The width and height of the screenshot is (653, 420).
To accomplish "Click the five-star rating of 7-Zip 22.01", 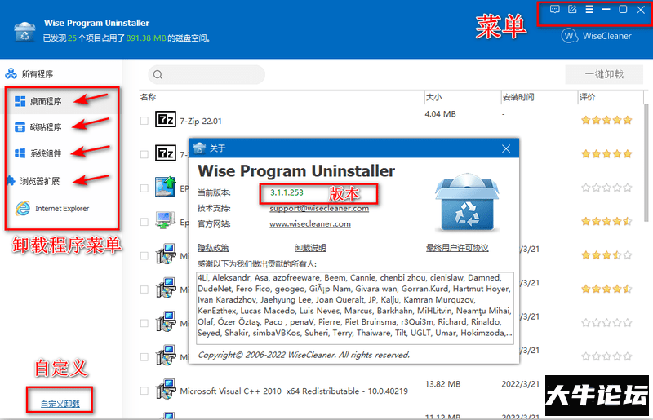I will click(606, 121).
